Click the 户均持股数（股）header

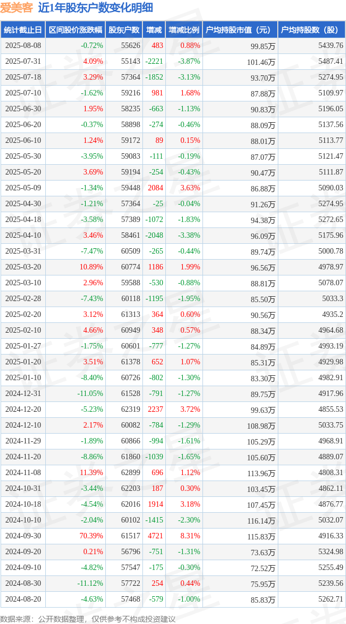[x=311, y=30]
